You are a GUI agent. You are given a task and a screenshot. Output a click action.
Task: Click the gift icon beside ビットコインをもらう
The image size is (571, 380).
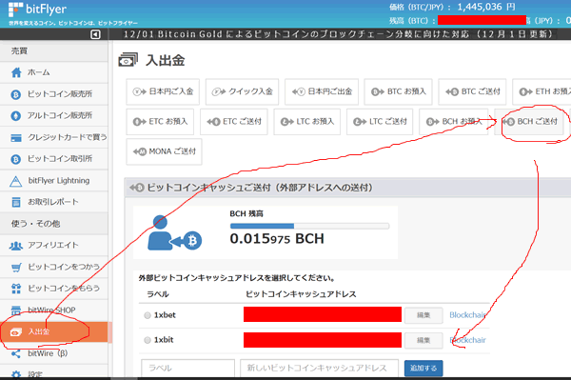pos(16,289)
